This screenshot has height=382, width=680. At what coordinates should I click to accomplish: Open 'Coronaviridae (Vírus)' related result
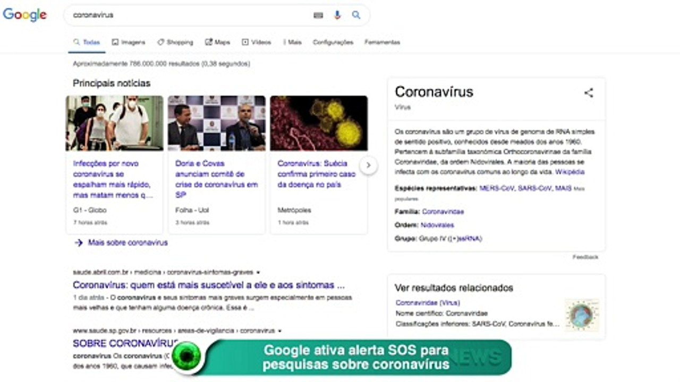428,303
